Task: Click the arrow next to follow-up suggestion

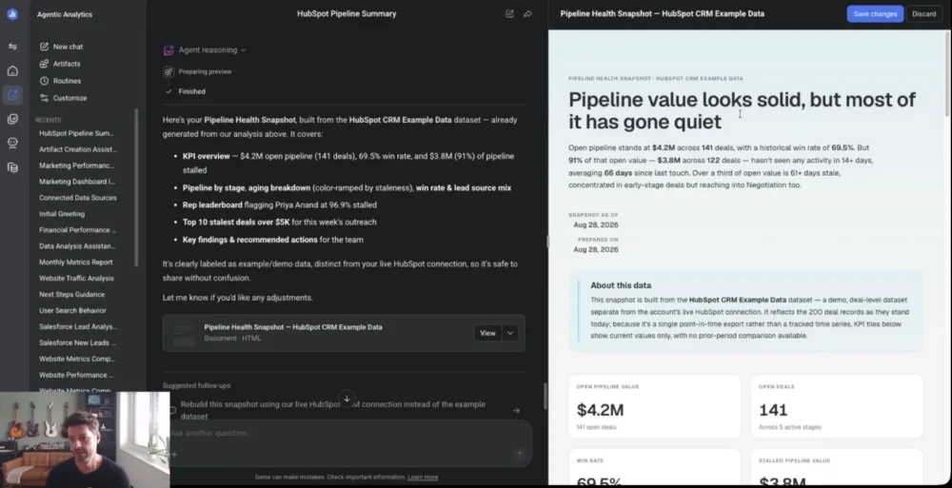Action: [516, 411]
